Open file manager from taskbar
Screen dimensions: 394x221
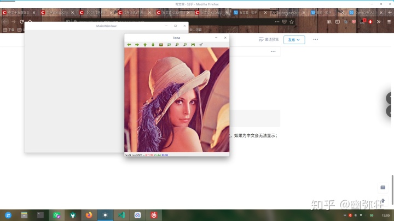pyautogui.click(x=24, y=215)
